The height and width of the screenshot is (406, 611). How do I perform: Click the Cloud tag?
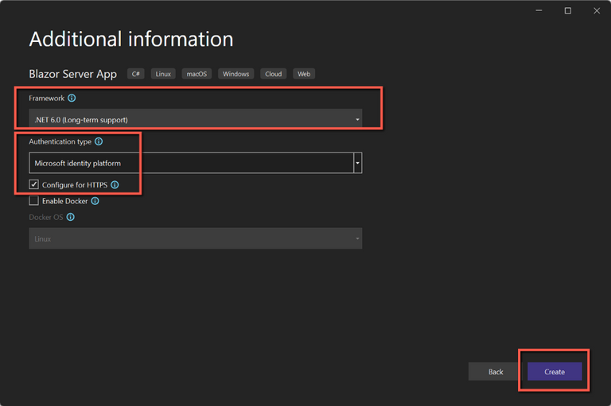coord(273,74)
